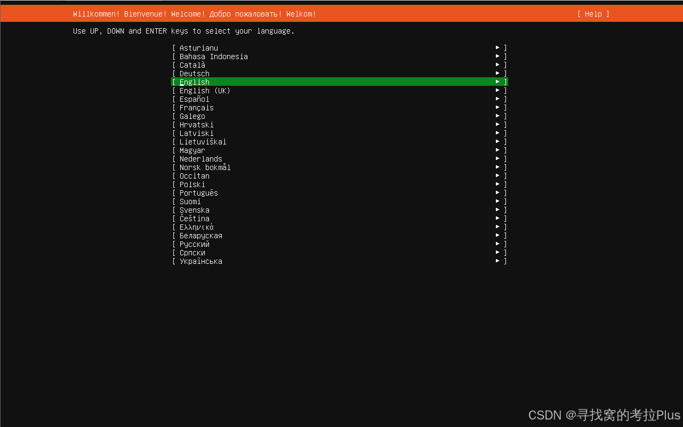Viewport: 683px width, 427px height.
Task: Choose Српски language row
Action: coord(340,253)
